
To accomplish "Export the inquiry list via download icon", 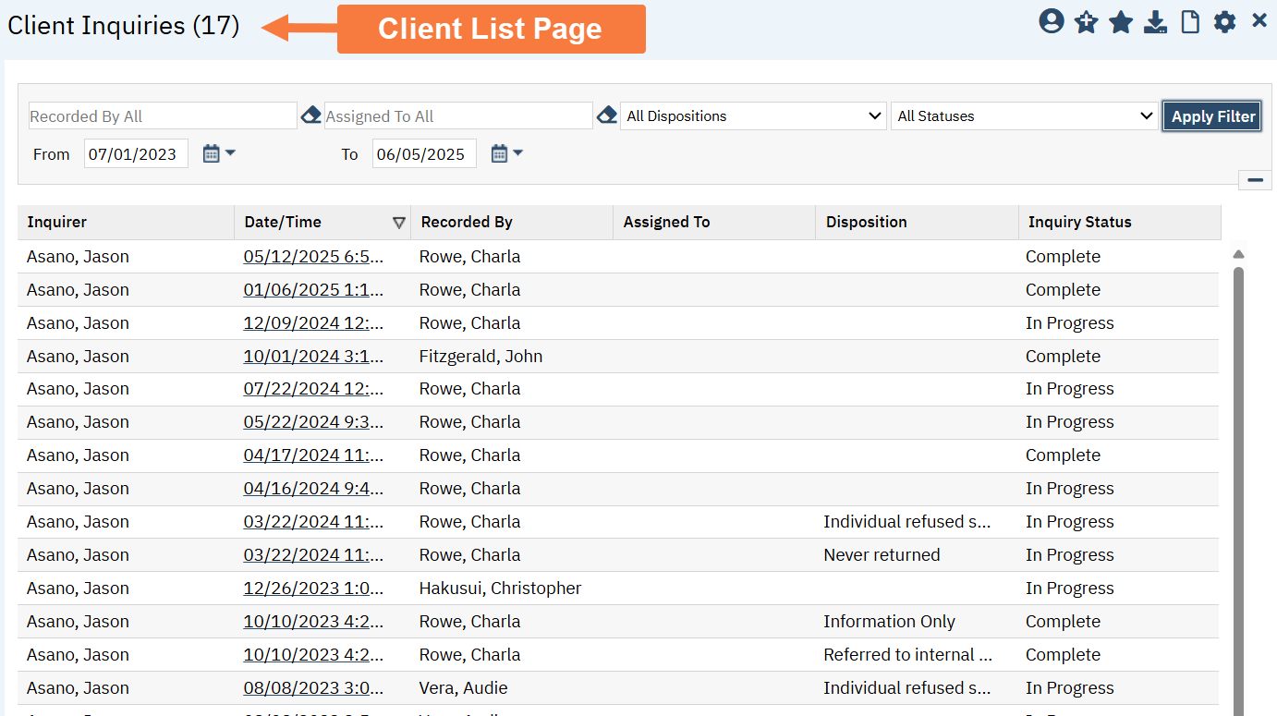I will point(1155,20).
